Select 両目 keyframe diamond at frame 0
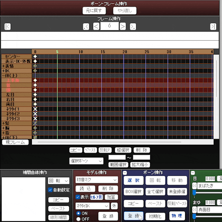Image resolution: width=222 pixels, height=222 pixels. coord(35,104)
